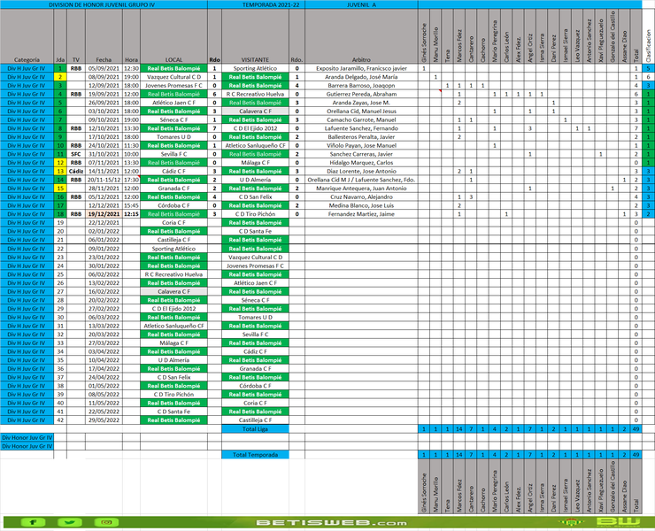Select referee Lafuente Sanchez, Fernando
Image resolution: width=655 pixels, height=531 pixels.
(361, 128)
